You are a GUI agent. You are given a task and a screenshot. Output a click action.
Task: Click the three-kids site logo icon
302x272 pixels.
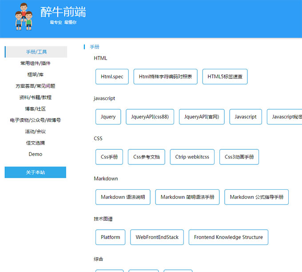24,16
